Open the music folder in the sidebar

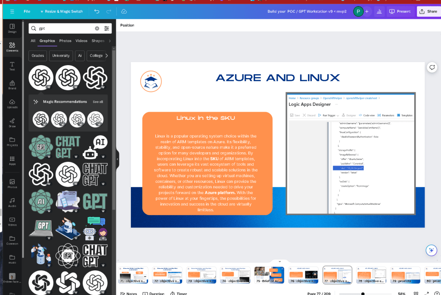click(x=12, y=259)
